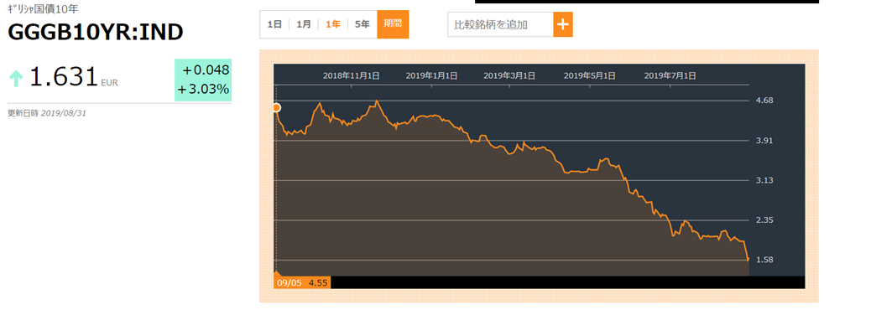The height and width of the screenshot is (315, 871).
Task: Select the 1月 time range tab
Action: pos(303,24)
